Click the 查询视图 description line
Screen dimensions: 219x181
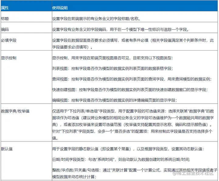(x=132, y=79)
